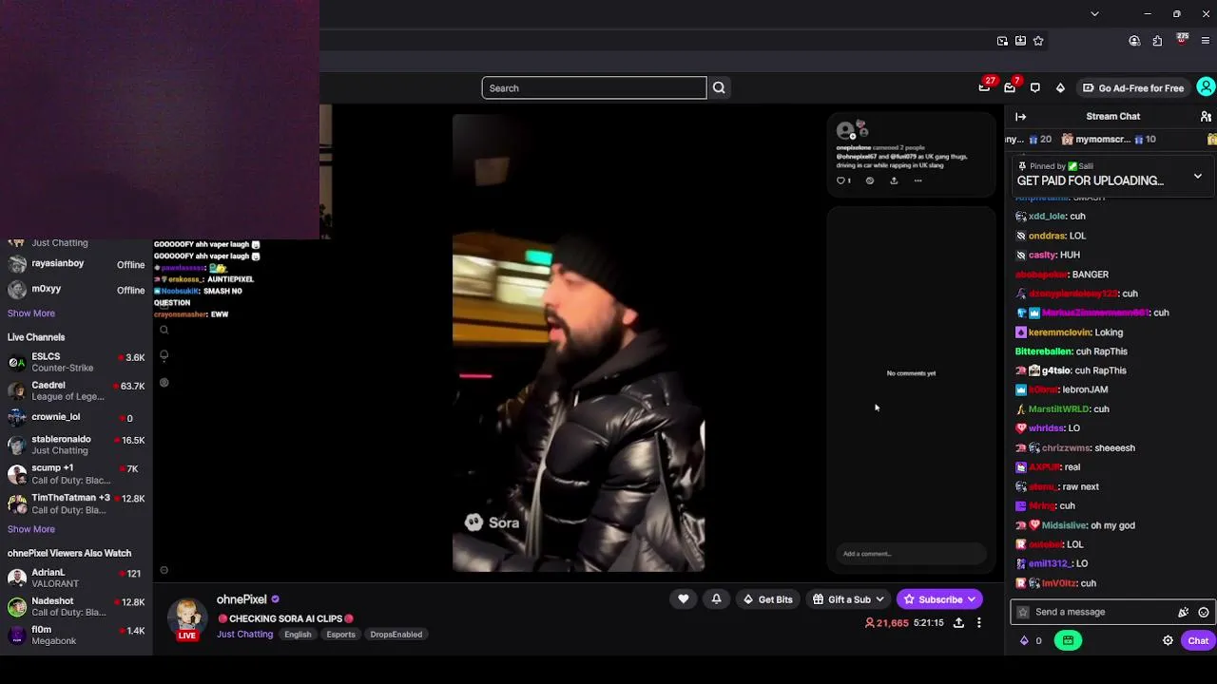Image resolution: width=1217 pixels, height=684 pixels.
Task: Open offline rayasianboy channel
Action: click(76, 264)
